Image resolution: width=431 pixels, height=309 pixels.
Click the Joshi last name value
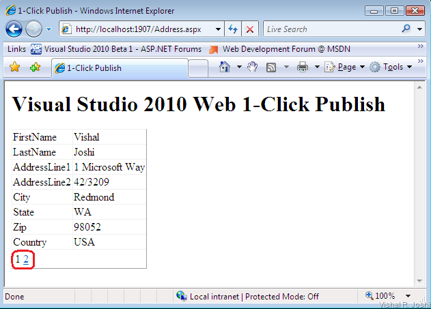[84, 152]
